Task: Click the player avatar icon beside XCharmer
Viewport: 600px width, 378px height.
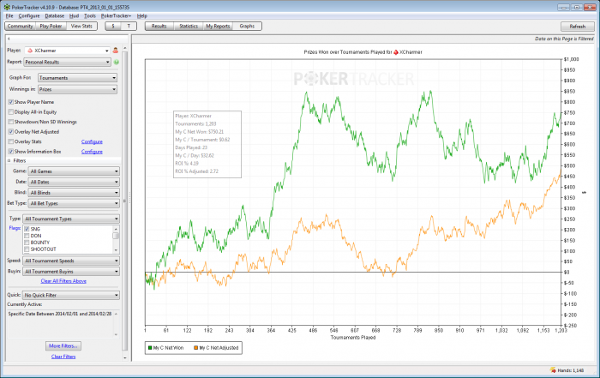Action: point(116,51)
